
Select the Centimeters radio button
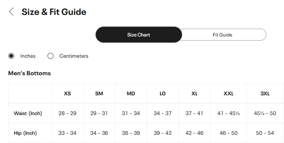pyautogui.click(x=51, y=56)
